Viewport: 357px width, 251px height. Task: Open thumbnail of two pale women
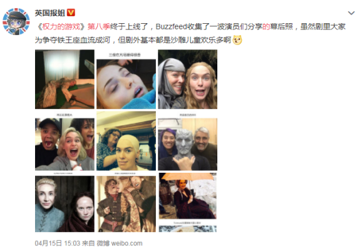(x=65, y=202)
